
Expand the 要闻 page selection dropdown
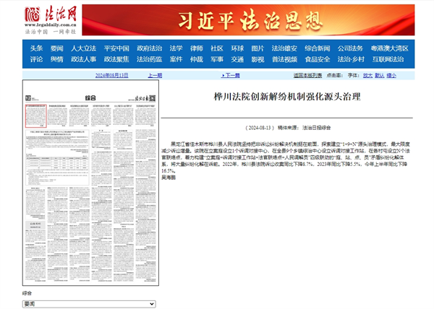point(90,304)
